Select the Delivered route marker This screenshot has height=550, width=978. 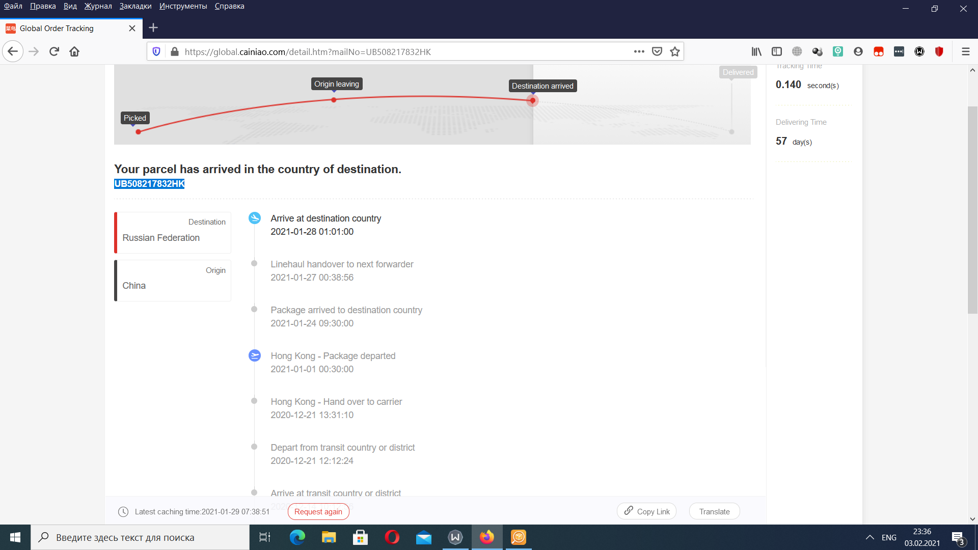coord(738,72)
